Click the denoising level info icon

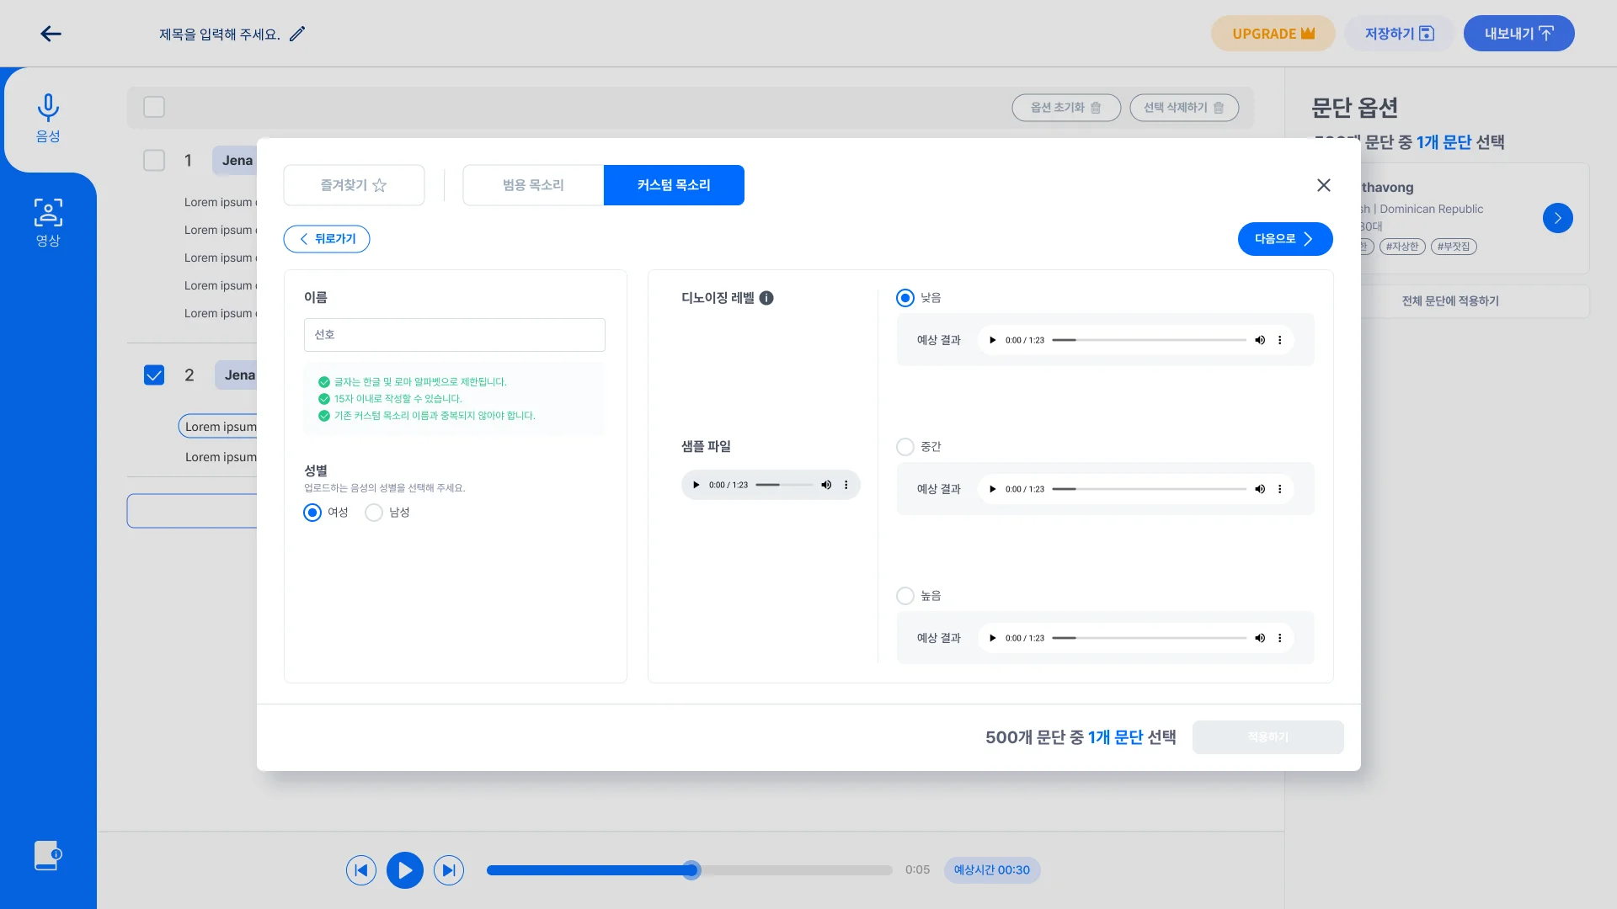pyautogui.click(x=766, y=298)
